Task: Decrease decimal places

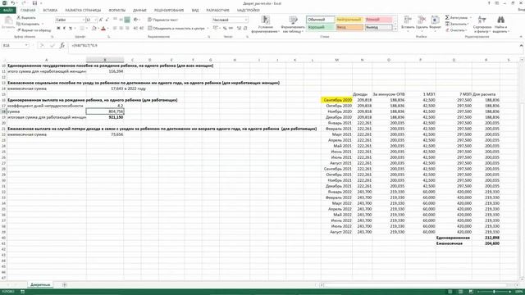Action: 245,29
